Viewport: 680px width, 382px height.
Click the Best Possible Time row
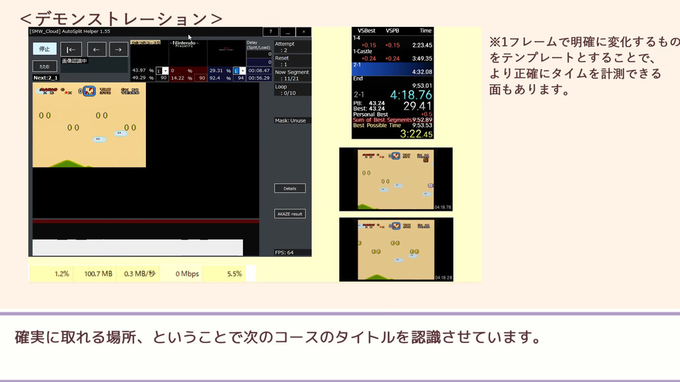pyautogui.click(x=392, y=126)
